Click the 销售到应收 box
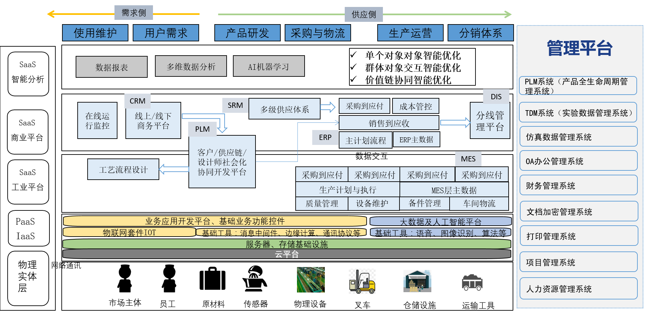The image size is (651, 313). tap(389, 123)
